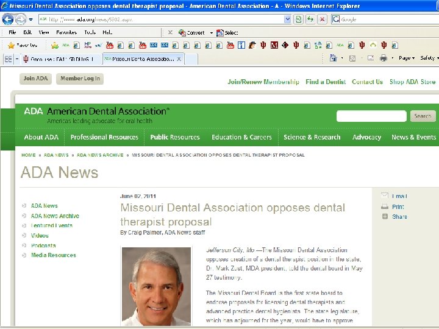The height and width of the screenshot is (329, 439).
Task: Open the Featured Events sidebar link
Action: pos(52,225)
